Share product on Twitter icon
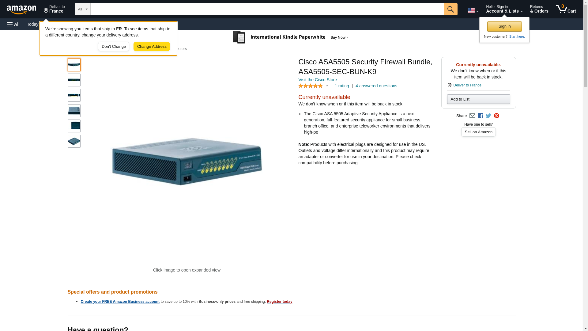588x331 pixels. 488,116
